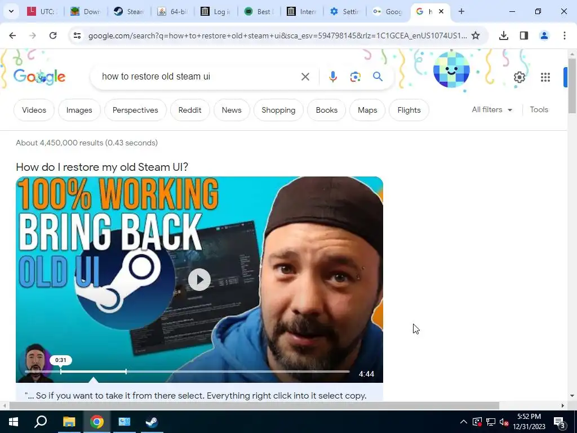Click the Google New Year logo
Screen dimensions: 577x433
39,77
